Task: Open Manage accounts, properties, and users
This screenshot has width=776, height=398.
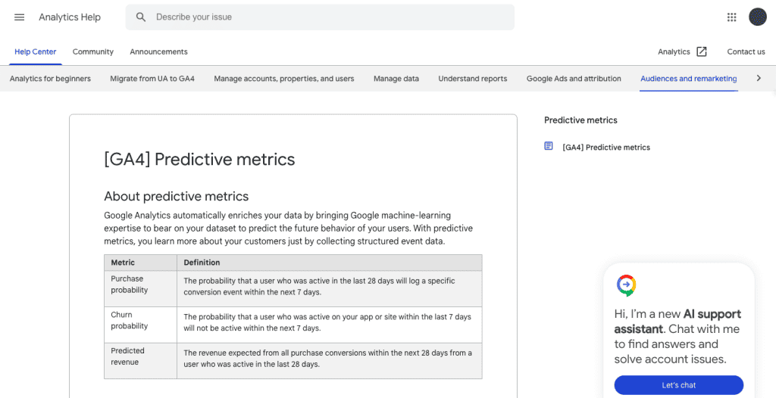Action: pos(284,79)
